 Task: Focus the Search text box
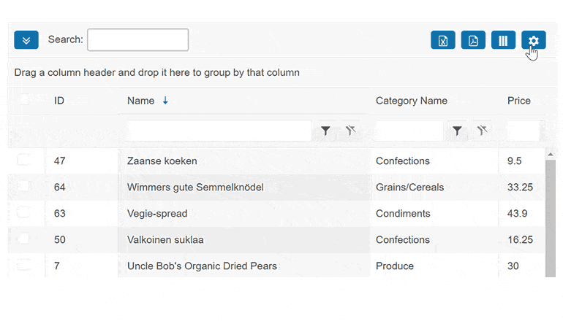pos(137,40)
